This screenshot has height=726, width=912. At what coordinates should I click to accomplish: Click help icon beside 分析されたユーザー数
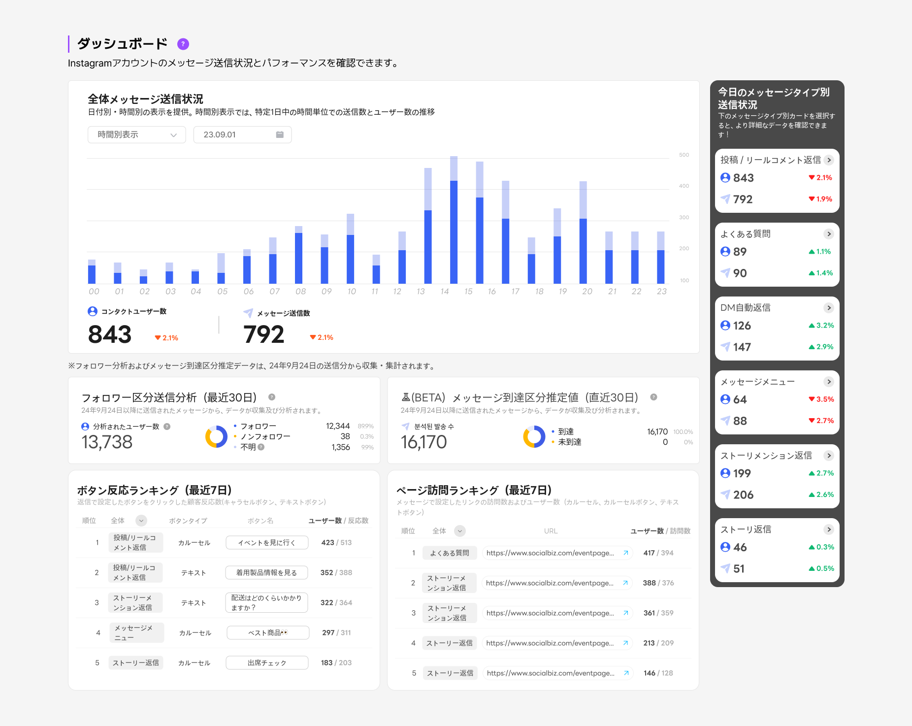tap(167, 427)
